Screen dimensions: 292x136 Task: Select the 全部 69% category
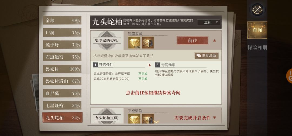(62, 20)
